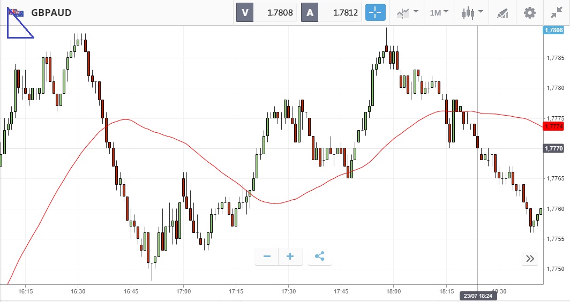Screen dimensions: 570x302
Task: Toggle the blue crosshair cursor button
Action: [x=375, y=12]
